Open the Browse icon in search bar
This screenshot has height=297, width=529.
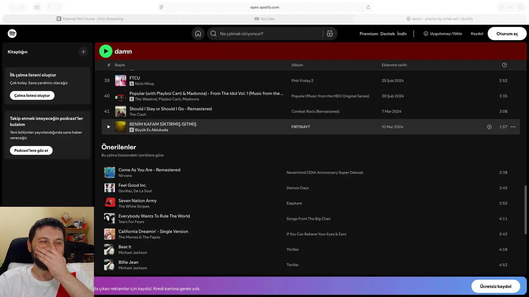coord(329,33)
